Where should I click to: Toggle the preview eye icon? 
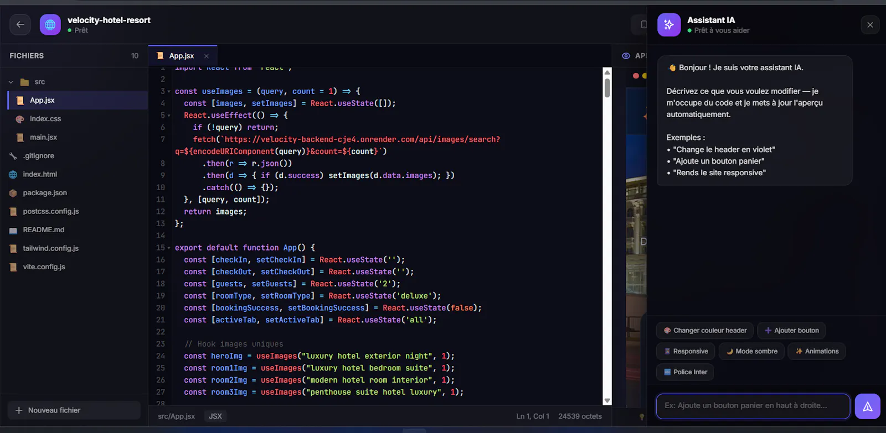click(x=626, y=56)
